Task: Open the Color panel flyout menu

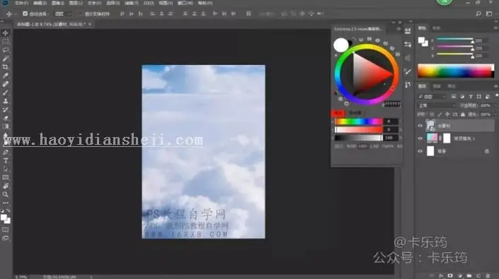Action: [495, 28]
